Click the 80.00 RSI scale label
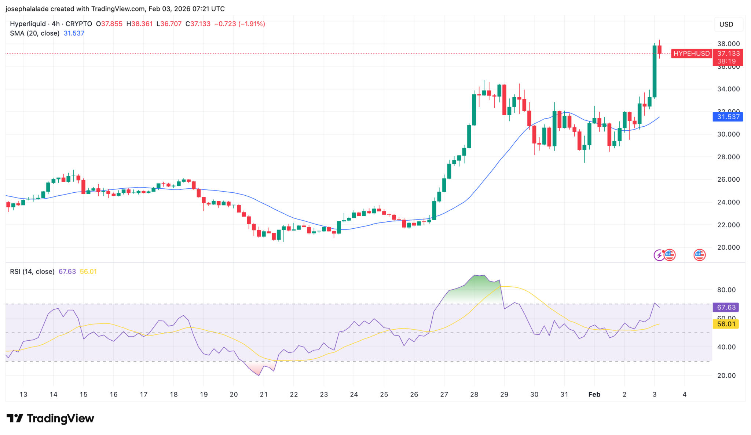This screenshot has width=751, height=435. pyautogui.click(x=726, y=290)
